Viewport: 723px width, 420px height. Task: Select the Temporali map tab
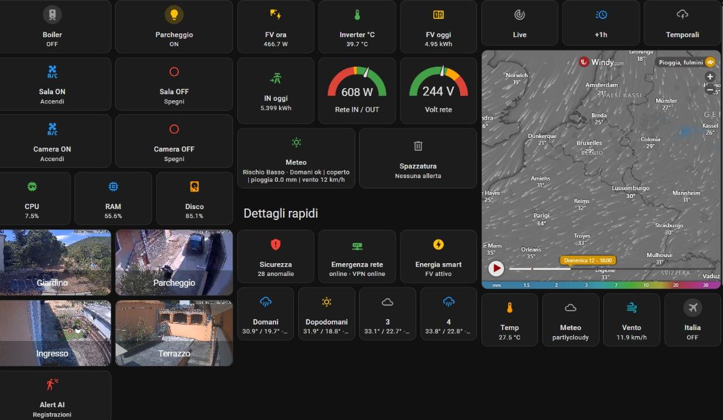point(682,22)
